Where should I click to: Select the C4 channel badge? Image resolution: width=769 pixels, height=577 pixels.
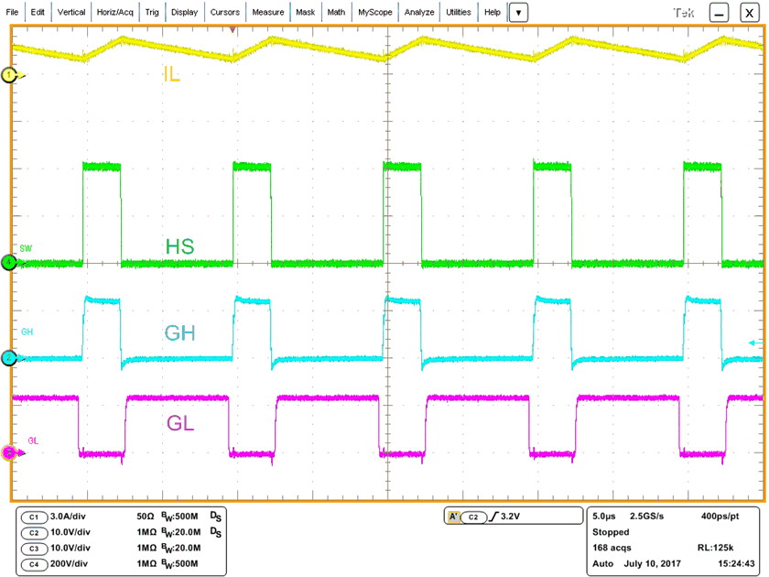(x=33, y=565)
